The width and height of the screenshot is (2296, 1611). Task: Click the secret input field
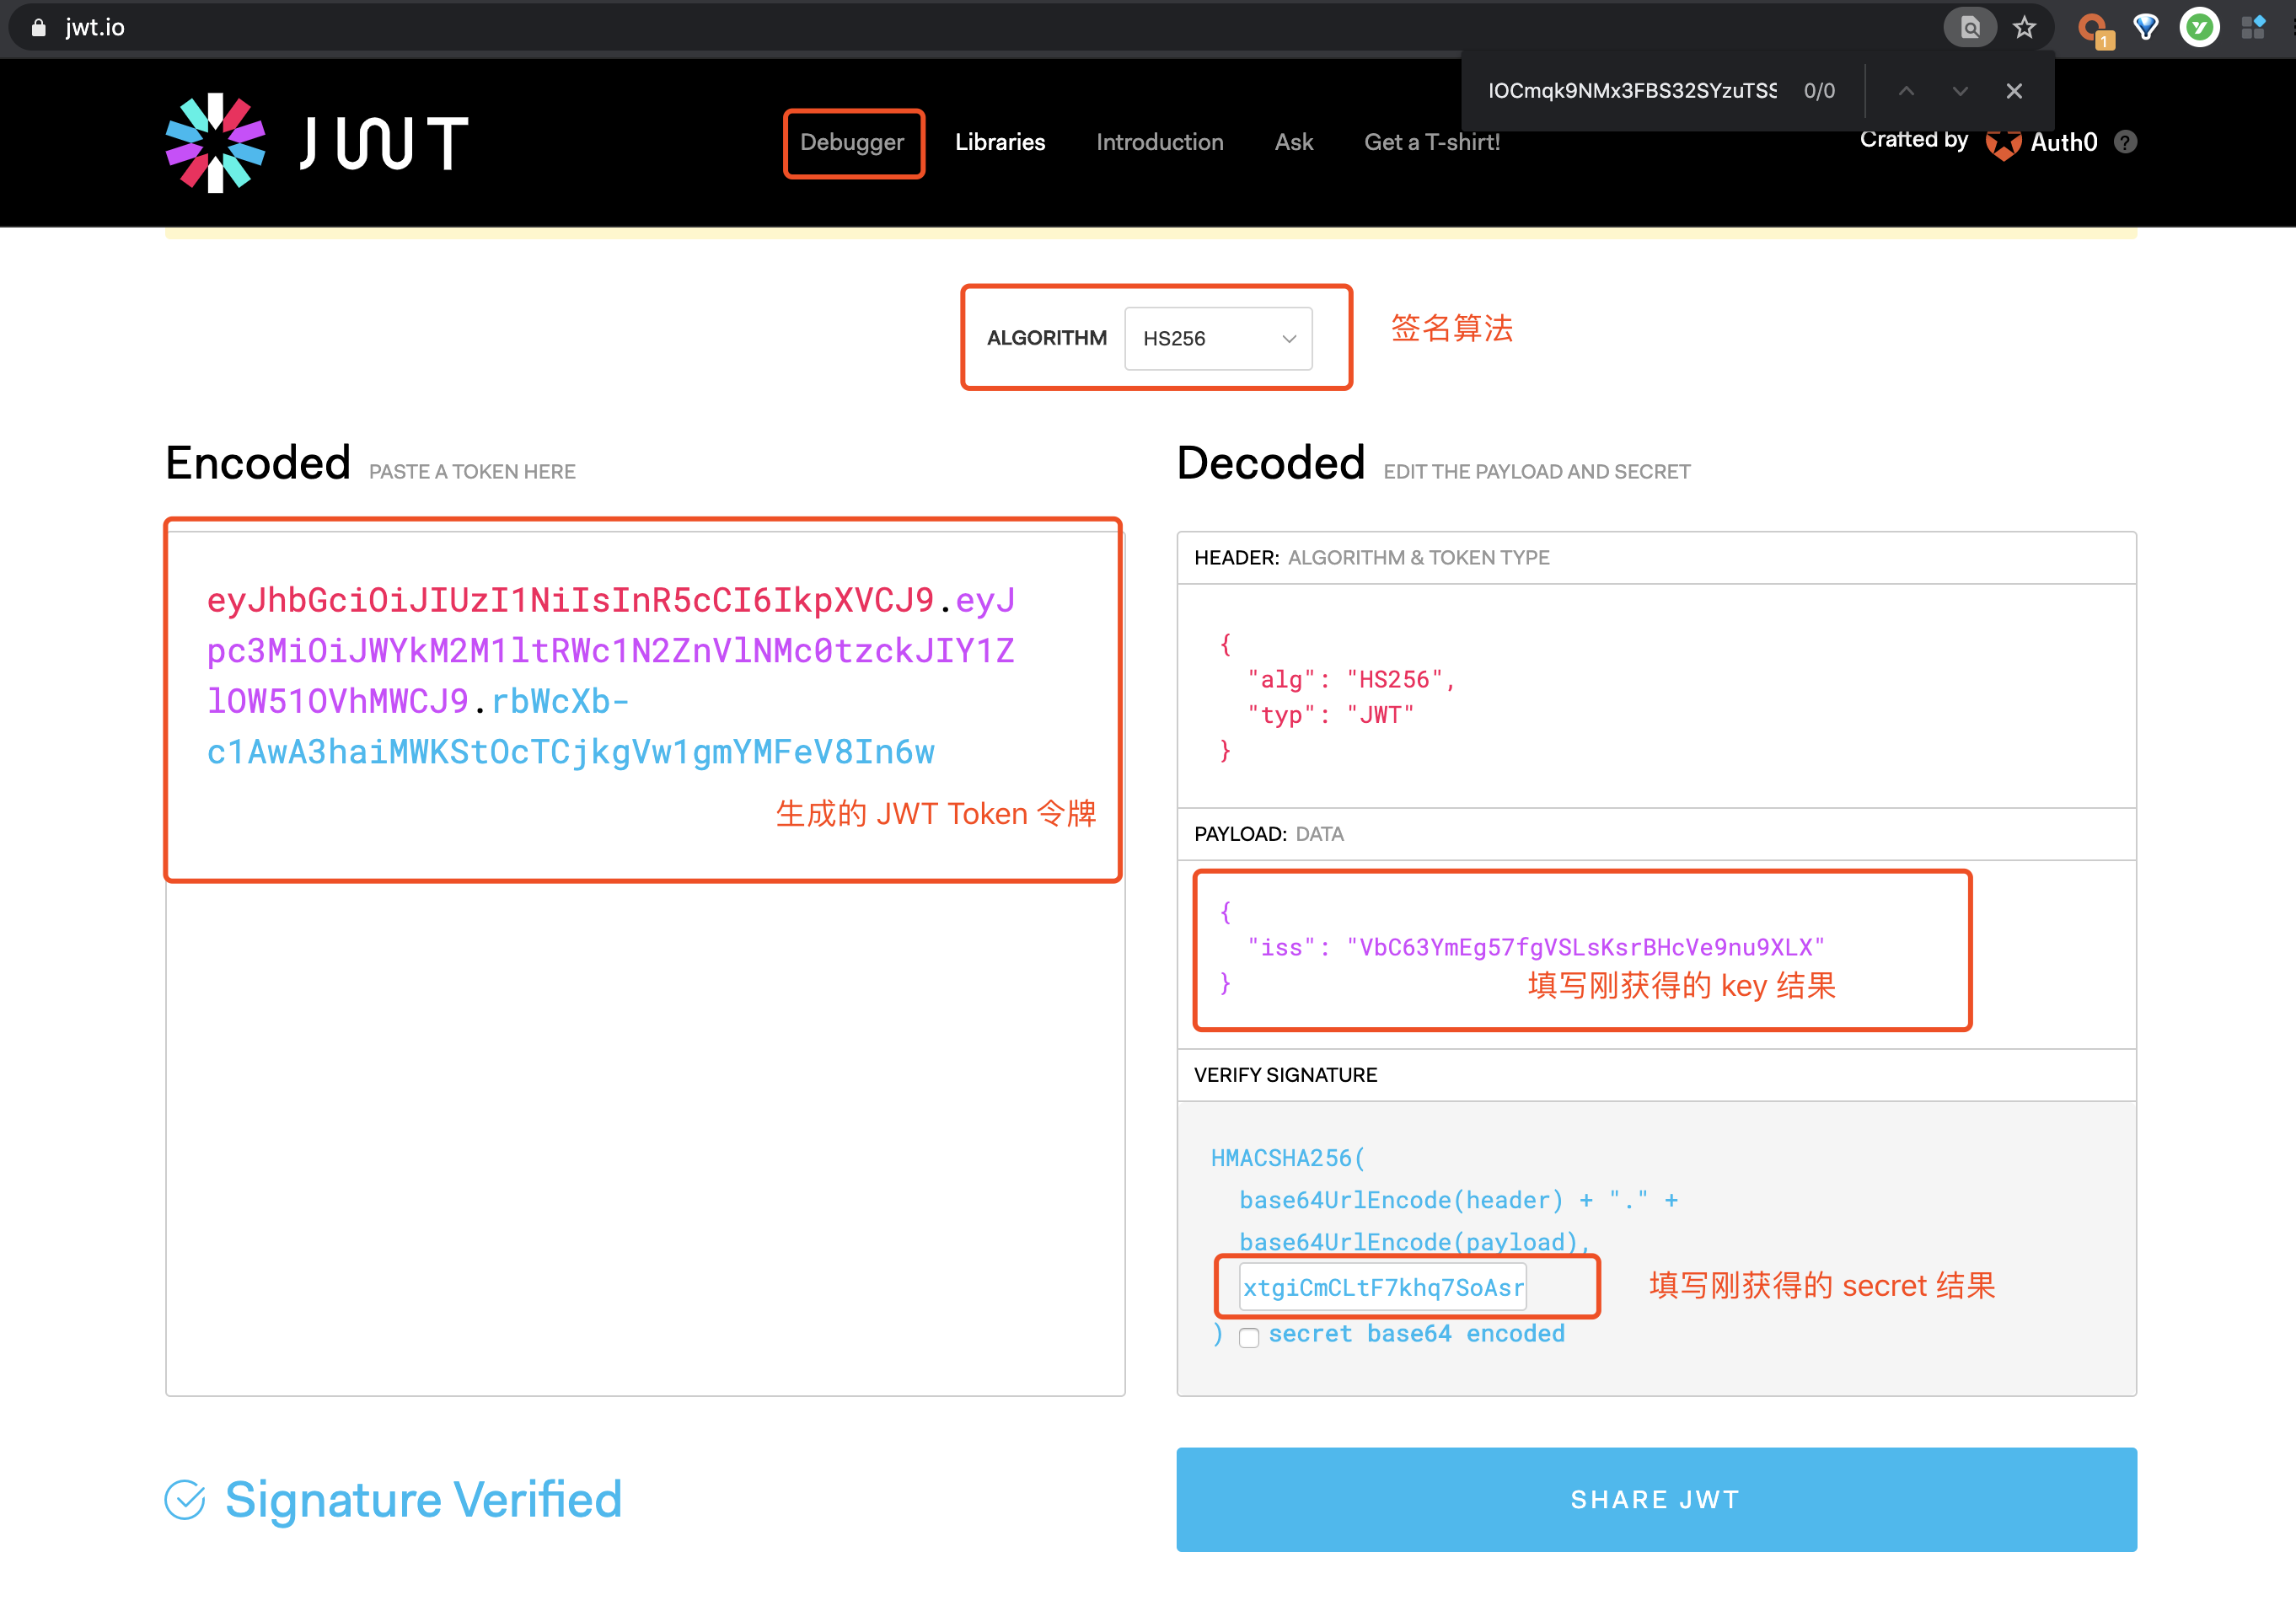click(1382, 1287)
